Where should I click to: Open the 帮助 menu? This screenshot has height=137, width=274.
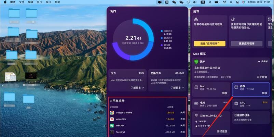tap(57, 2)
